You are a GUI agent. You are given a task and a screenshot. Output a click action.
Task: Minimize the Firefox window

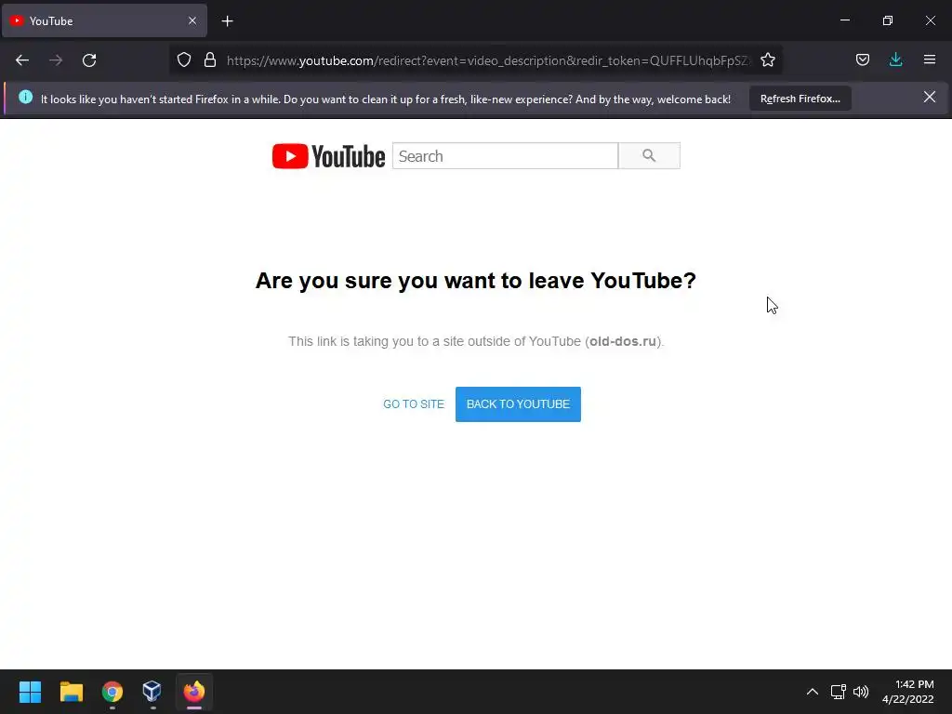pyautogui.click(x=844, y=20)
